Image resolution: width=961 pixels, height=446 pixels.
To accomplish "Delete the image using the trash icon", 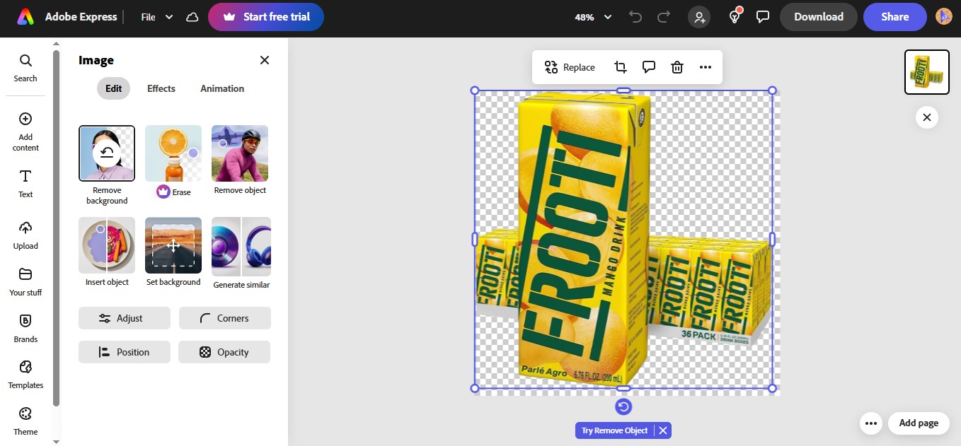I will tap(677, 66).
